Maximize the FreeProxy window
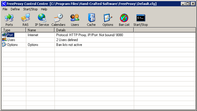This screenshot has width=197, height=111. click(x=187, y=4)
